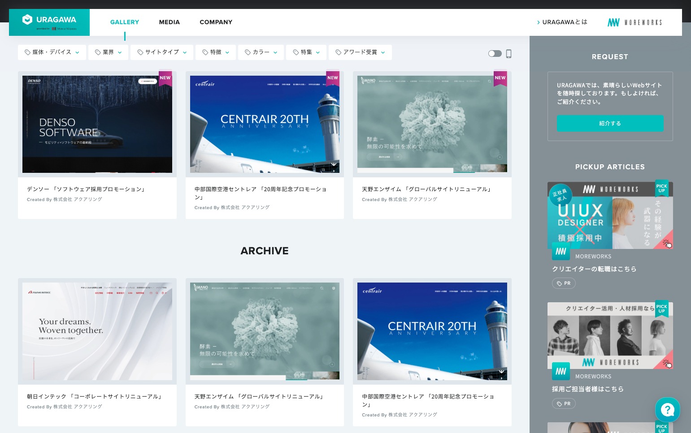Open the archive 天野エンザイム title link

click(x=260, y=397)
